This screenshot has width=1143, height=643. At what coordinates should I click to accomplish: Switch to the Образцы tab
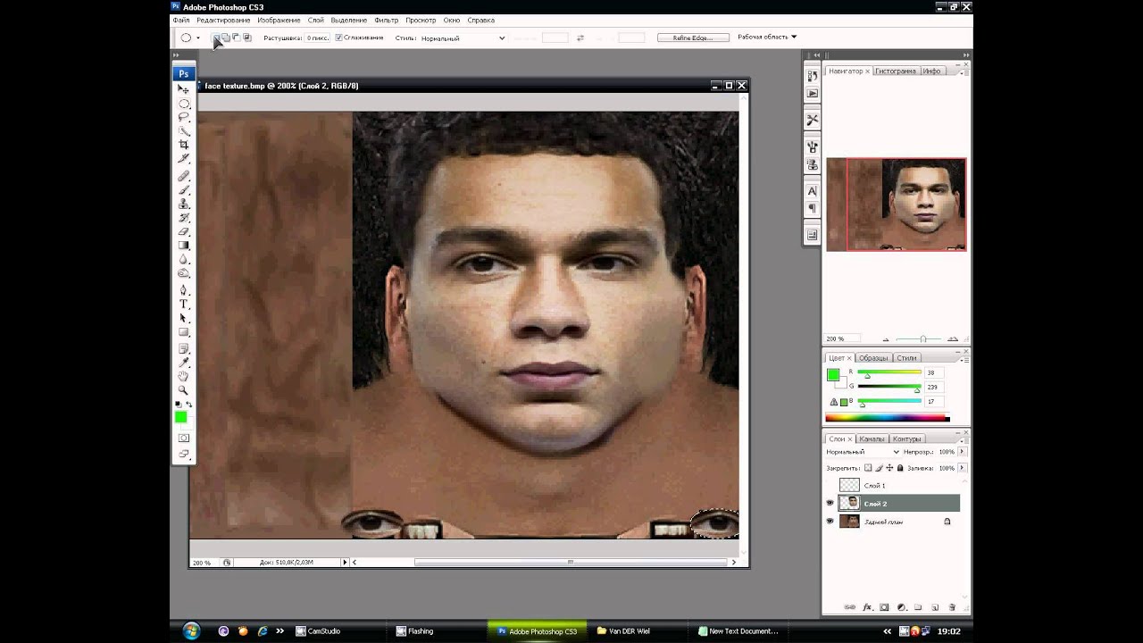click(873, 358)
